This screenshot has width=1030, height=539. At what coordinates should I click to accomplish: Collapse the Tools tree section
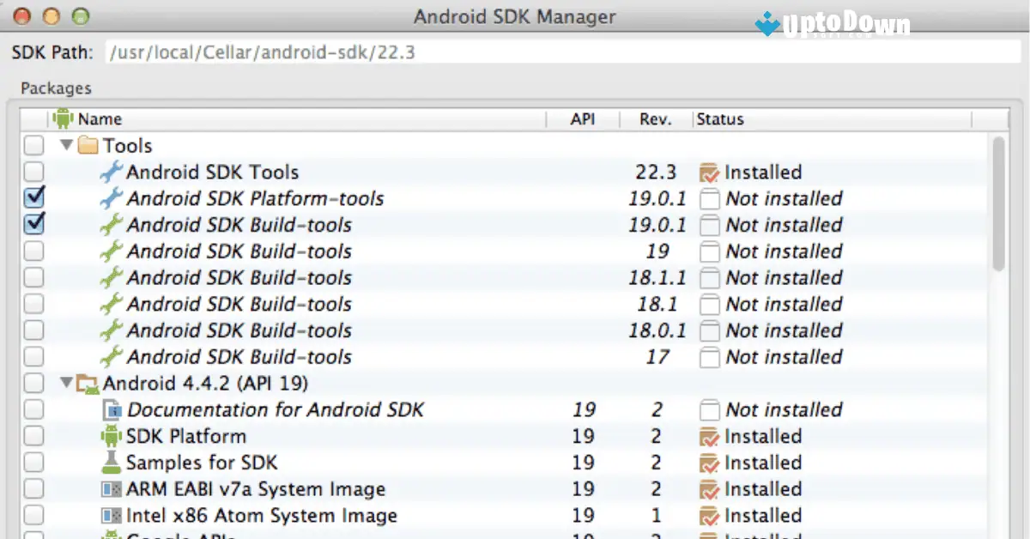pos(66,145)
